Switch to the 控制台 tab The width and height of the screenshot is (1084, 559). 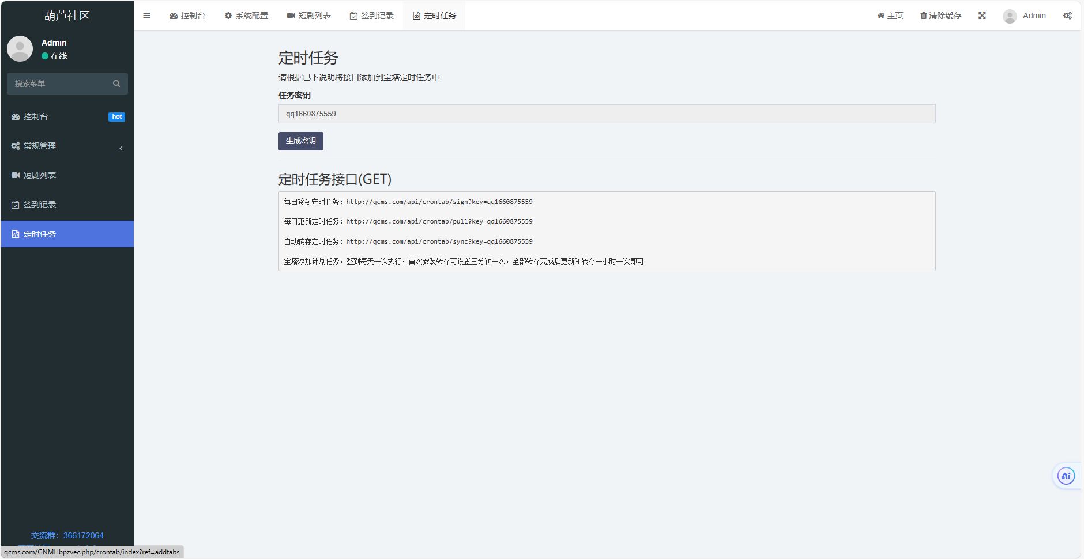[187, 16]
